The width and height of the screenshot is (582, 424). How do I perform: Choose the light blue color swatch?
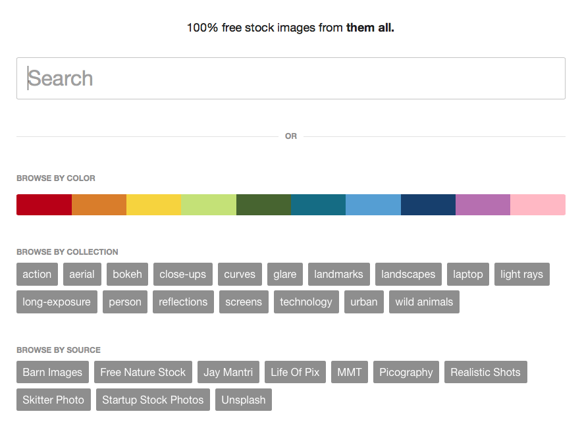[373, 205]
